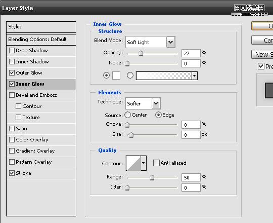Viewport: 273px width, 223px height.
Task: Toggle the Preview checkbox
Action: [x=261, y=66]
